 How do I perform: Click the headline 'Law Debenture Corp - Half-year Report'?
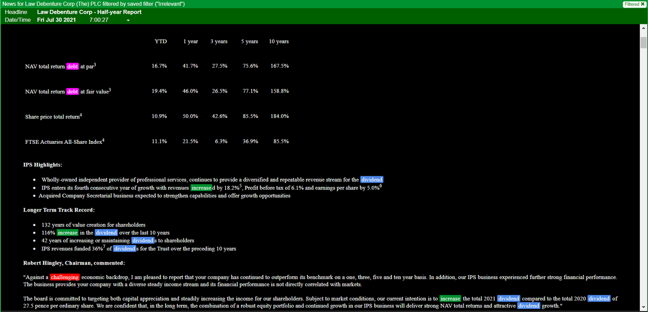90,12
